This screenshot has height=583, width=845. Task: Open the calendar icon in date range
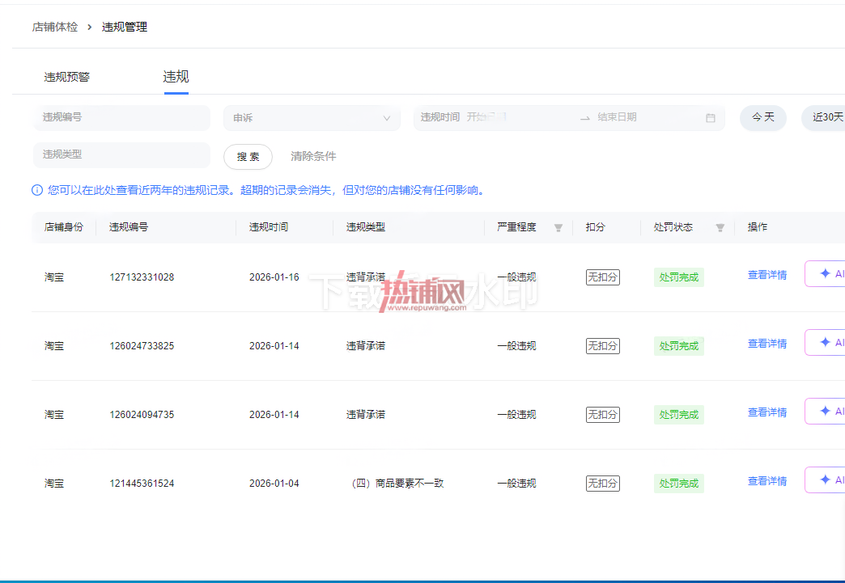click(711, 118)
